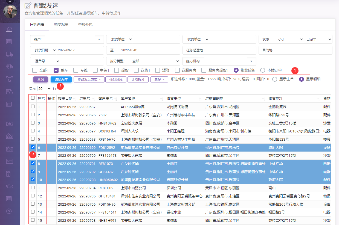The width and height of the screenshot is (339, 225).
Task: Tick the checkbox for row 7
Action: pos(33,155)
